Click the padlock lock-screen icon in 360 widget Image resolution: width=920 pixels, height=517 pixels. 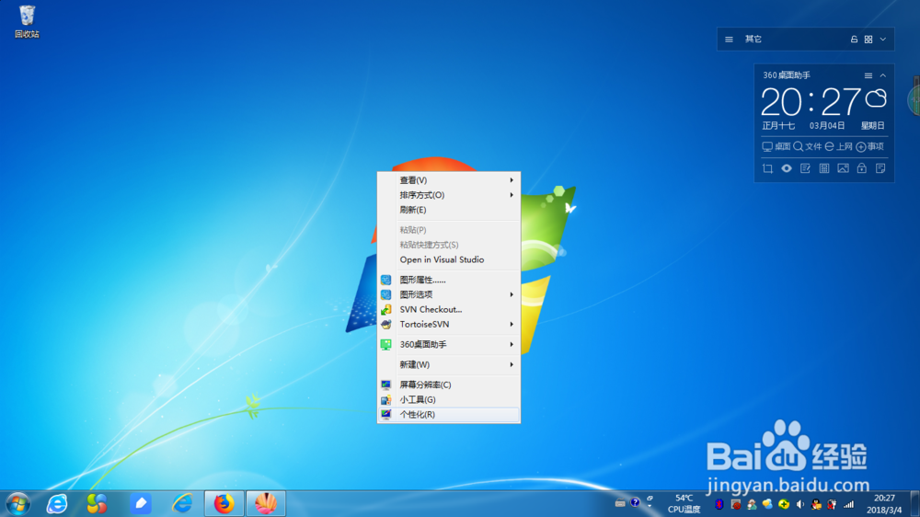tap(861, 168)
